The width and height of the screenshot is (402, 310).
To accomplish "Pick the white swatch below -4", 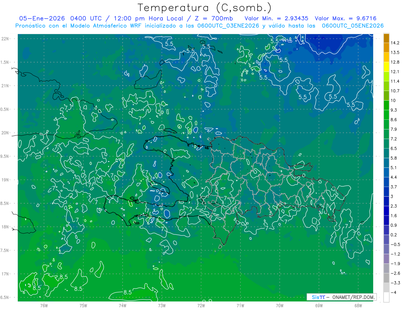I will [x=386, y=297].
